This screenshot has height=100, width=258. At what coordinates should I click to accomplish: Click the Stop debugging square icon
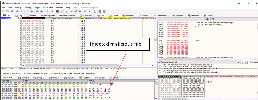pyautogui.click(x=12, y=11)
